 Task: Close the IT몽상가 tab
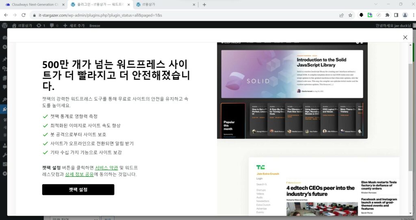click(194, 4)
